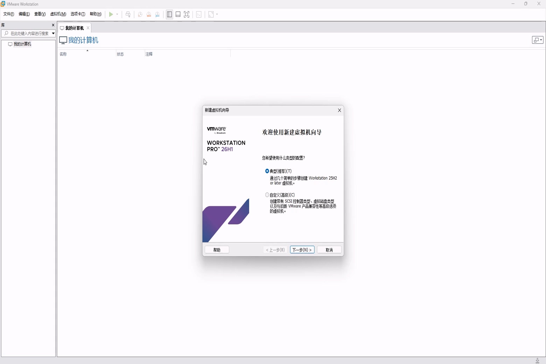Click the take snapshot clock icon

(140, 14)
